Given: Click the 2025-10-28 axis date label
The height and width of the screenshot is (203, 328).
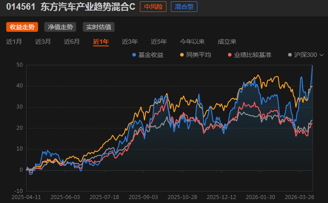Looking at the screenshot, I should 182,197.
